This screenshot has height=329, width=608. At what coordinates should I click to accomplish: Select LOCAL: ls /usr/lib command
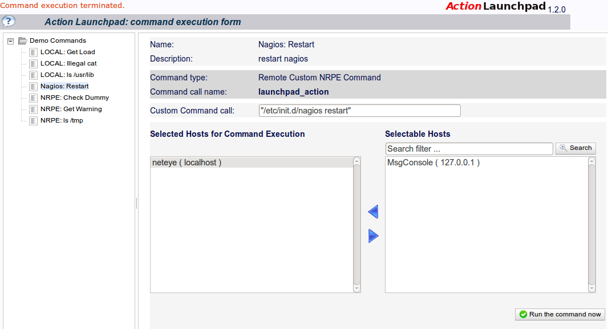pos(67,75)
